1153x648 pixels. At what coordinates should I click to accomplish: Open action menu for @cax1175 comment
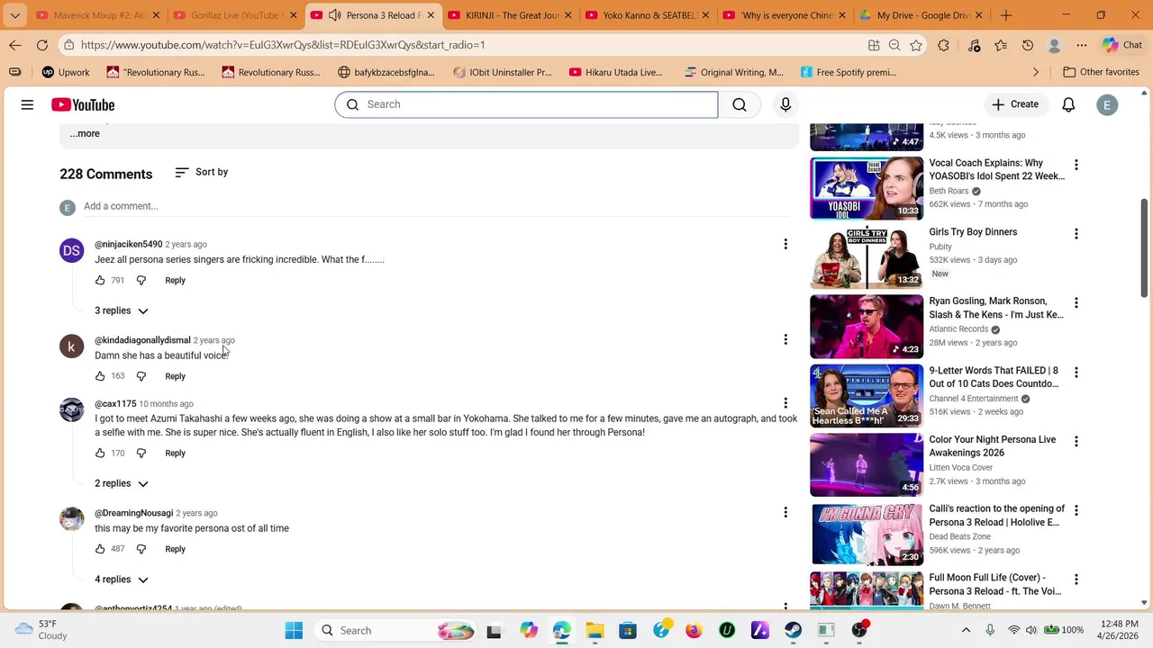[x=785, y=403]
